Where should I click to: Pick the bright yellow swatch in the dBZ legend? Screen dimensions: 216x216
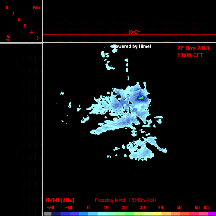click(x=157, y=213)
